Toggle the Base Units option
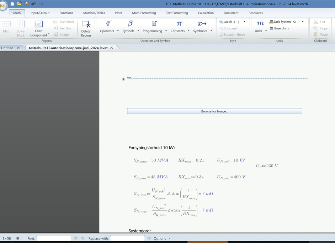Screen dimensions: 335x243 pyautogui.click(x=279, y=28)
